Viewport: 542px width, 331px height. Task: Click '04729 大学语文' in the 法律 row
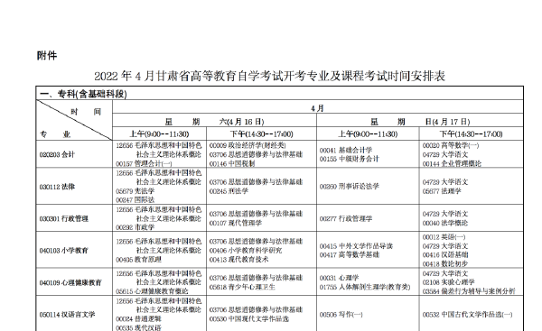point(445,182)
